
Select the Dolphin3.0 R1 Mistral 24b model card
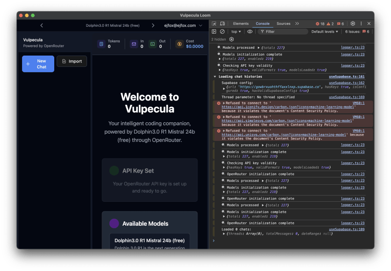[x=150, y=241]
